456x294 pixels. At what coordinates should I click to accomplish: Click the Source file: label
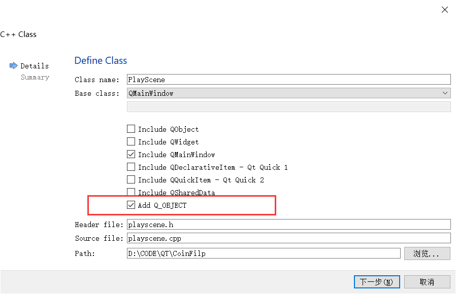[x=99, y=238]
